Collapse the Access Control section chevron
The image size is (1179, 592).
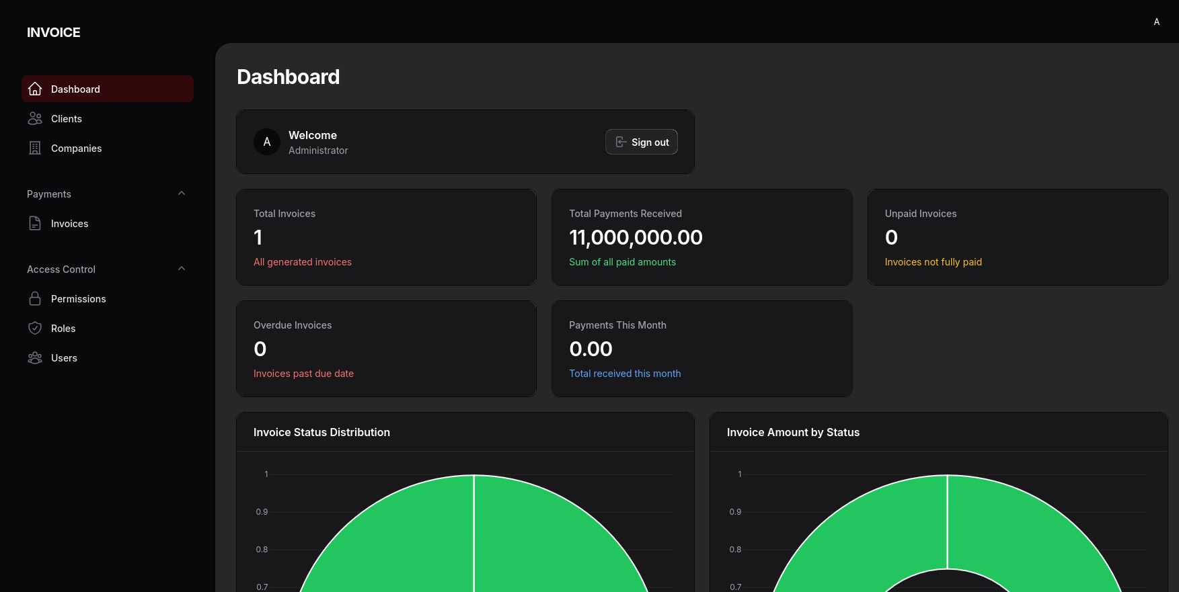(x=182, y=269)
